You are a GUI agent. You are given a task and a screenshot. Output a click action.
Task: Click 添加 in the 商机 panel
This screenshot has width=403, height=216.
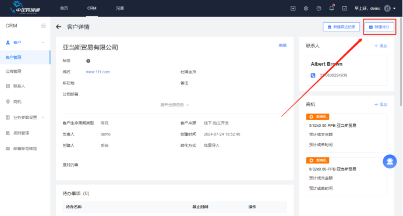pos(381,105)
